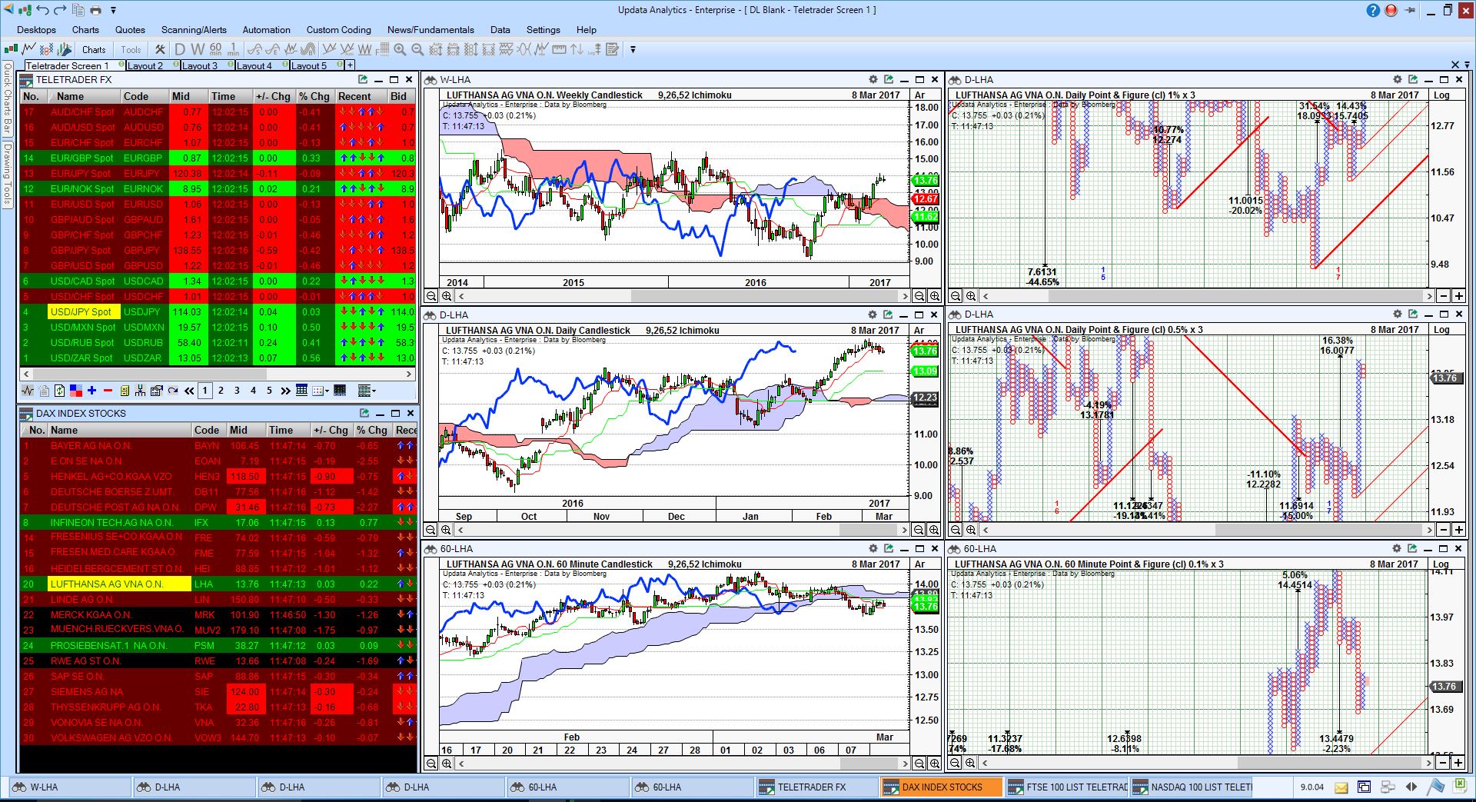Image resolution: width=1476 pixels, height=802 pixels.
Task: Open W-LHA window from bottom taskbar
Action: (69, 787)
